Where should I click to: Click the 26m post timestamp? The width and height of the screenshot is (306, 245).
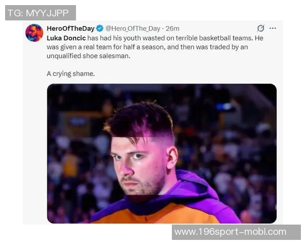tap(173, 29)
